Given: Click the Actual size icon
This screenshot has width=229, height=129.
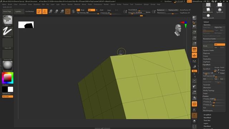Looking at the screenshot, I should tap(194, 38).
